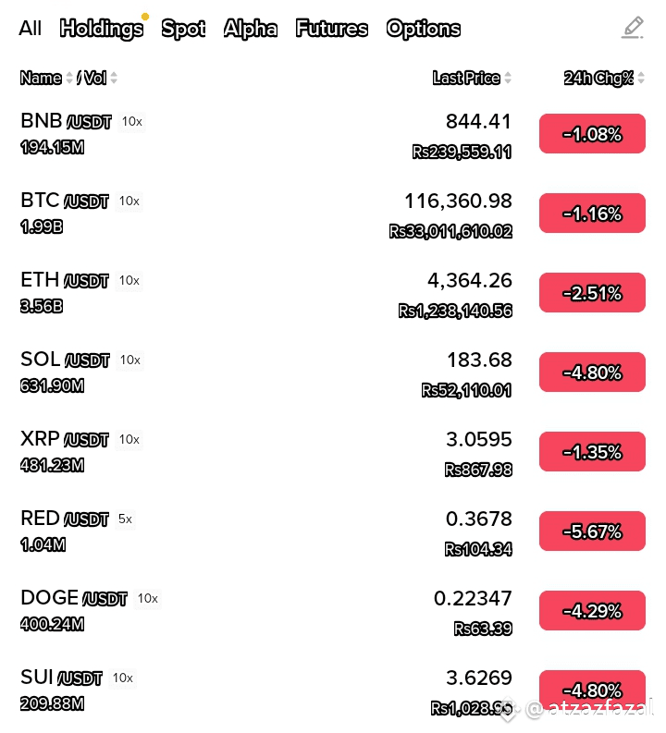
Task: Open the Options tab
Action: point(424,29)
